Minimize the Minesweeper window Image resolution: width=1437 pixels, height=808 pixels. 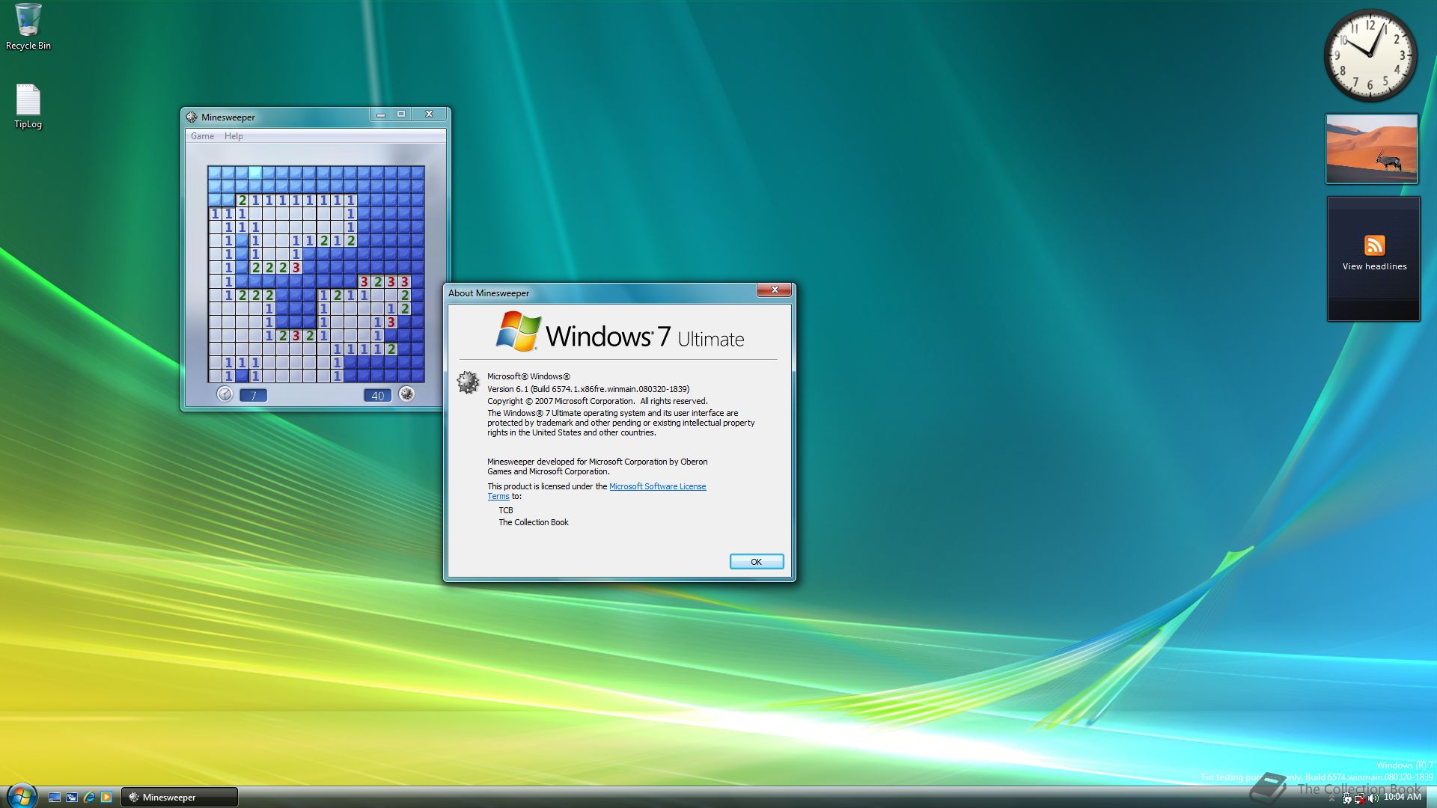[x=381, y=114]
